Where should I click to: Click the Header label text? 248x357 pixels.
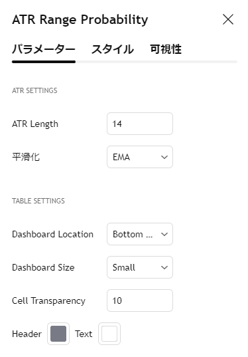27,334
